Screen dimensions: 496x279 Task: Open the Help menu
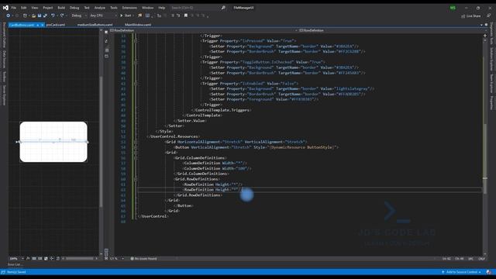162,8
